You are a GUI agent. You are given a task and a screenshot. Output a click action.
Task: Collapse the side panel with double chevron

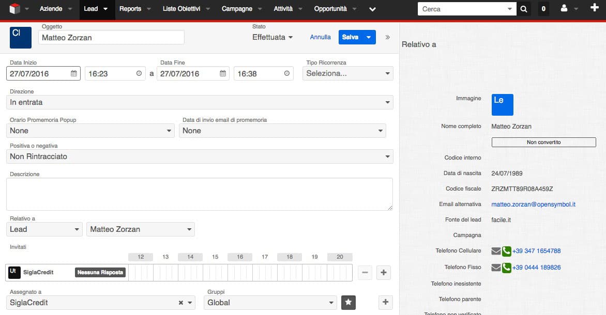click(x=388, y=37)
